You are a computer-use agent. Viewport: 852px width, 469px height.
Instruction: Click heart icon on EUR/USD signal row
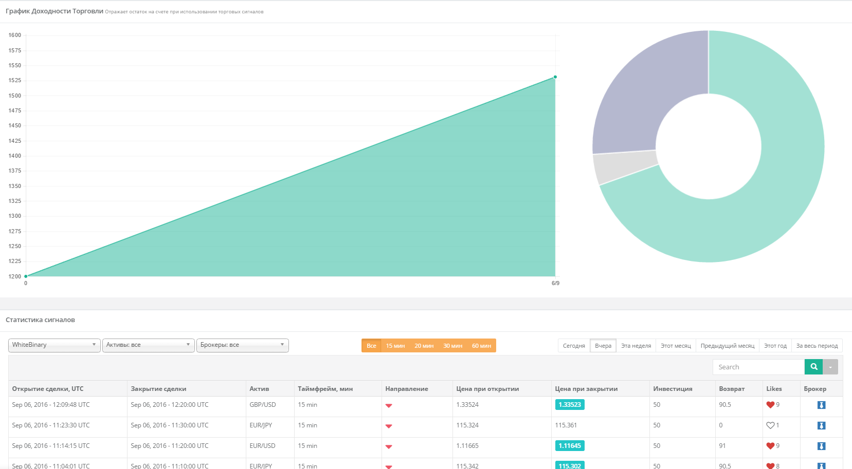pyautogui.click(x=770, y=446)
